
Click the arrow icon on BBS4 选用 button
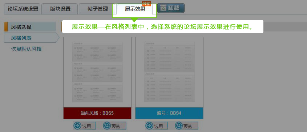tap(149, 126)
